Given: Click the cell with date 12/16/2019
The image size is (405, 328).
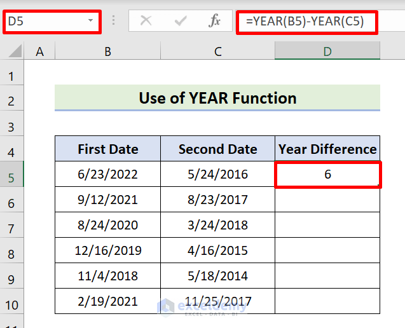Looking at the screenshot, I should coord(107,250).
